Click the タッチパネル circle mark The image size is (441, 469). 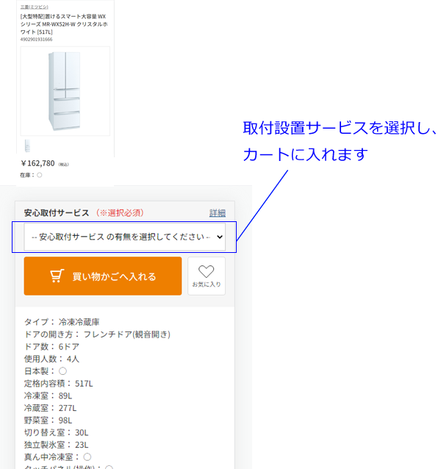point(109,467)
